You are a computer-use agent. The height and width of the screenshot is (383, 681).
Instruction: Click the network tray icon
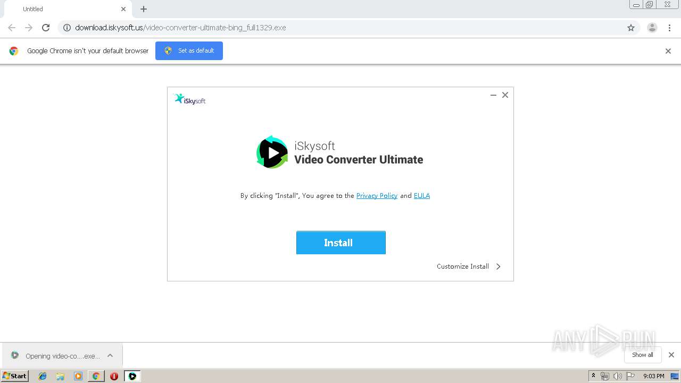pyautogui.click(x=605, y=376)
